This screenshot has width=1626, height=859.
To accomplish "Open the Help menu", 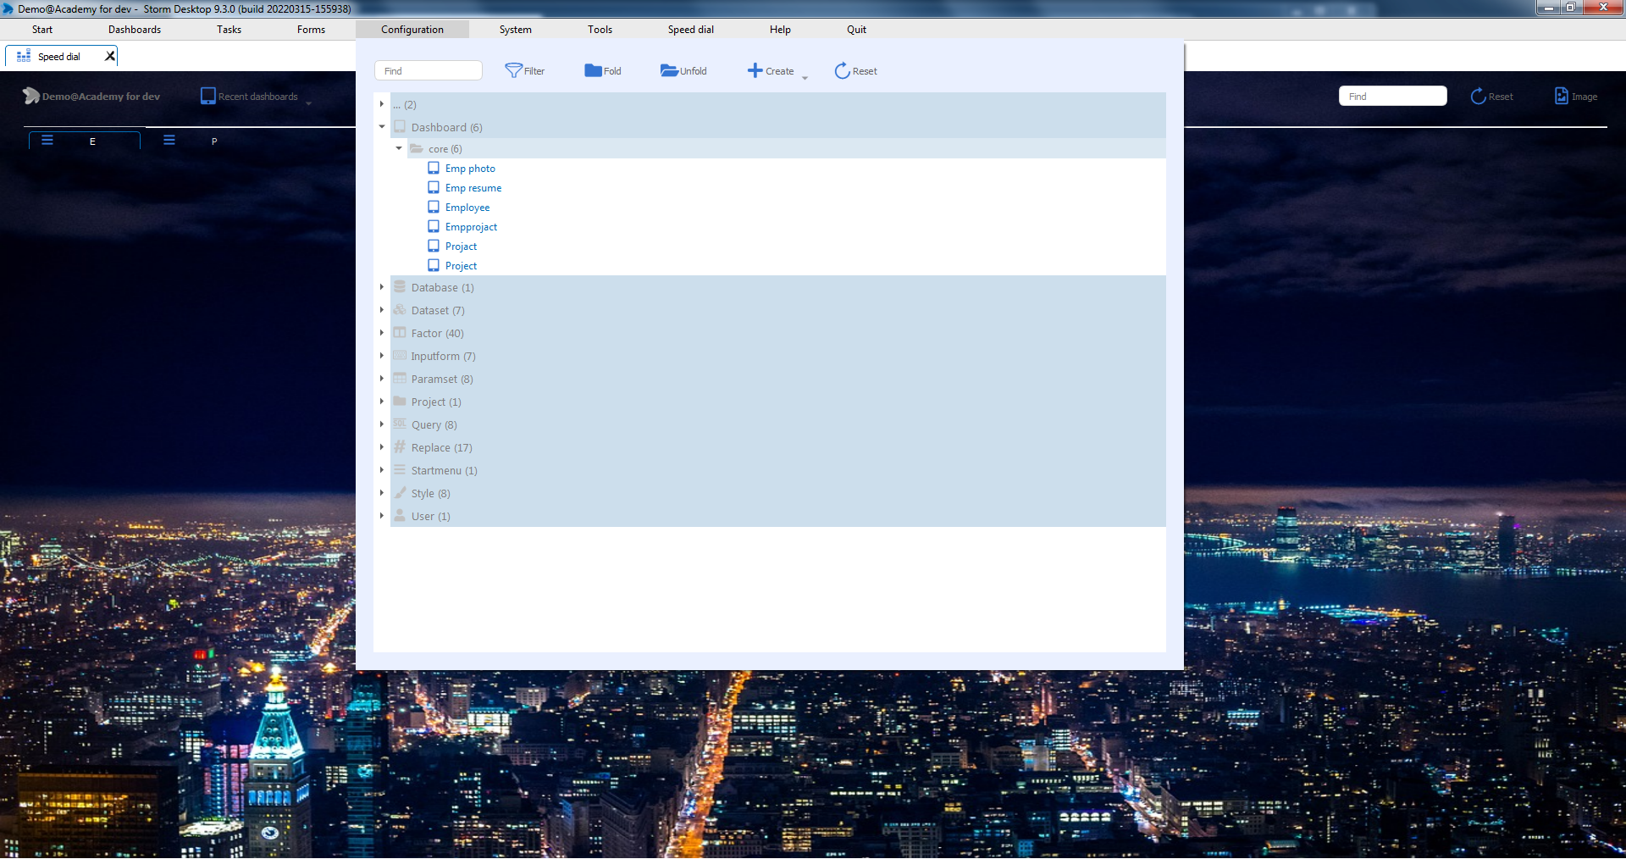I will point(780,30).
